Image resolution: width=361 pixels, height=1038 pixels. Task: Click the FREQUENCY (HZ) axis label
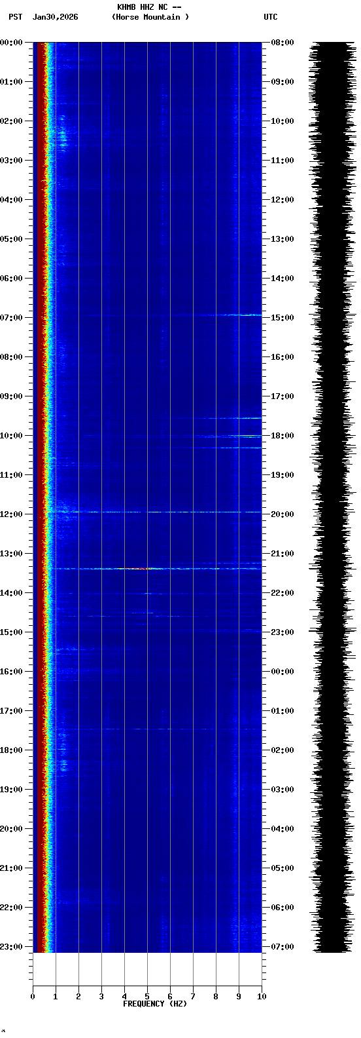point(155,1004)
